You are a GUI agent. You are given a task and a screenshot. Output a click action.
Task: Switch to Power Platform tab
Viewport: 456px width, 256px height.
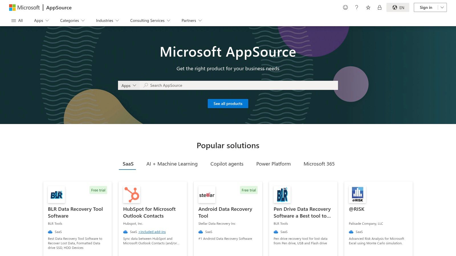click(x=274, y=164)
